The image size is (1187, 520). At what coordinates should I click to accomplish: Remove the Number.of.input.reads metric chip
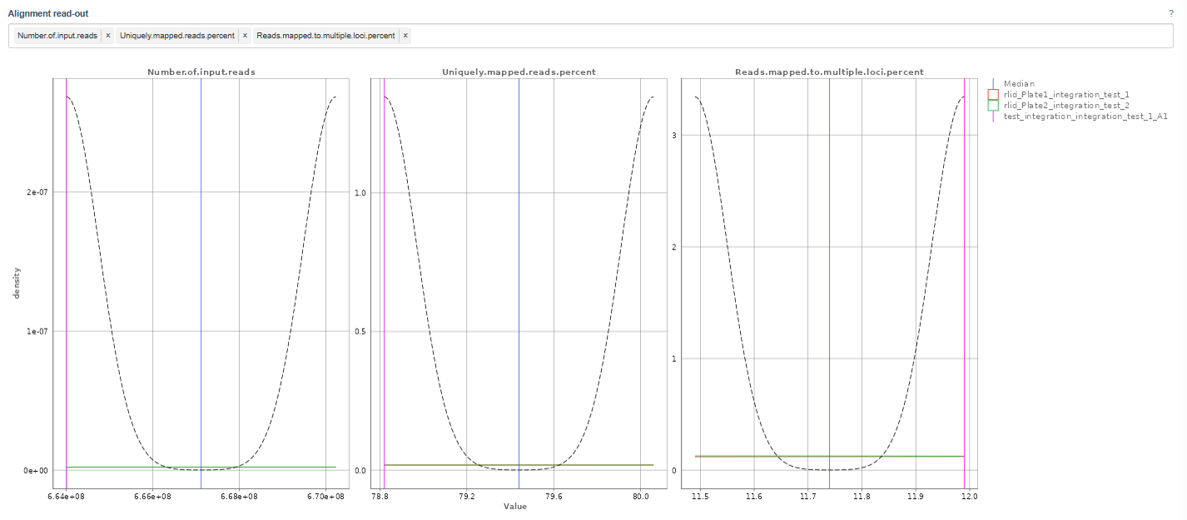[x=106, y=36]
